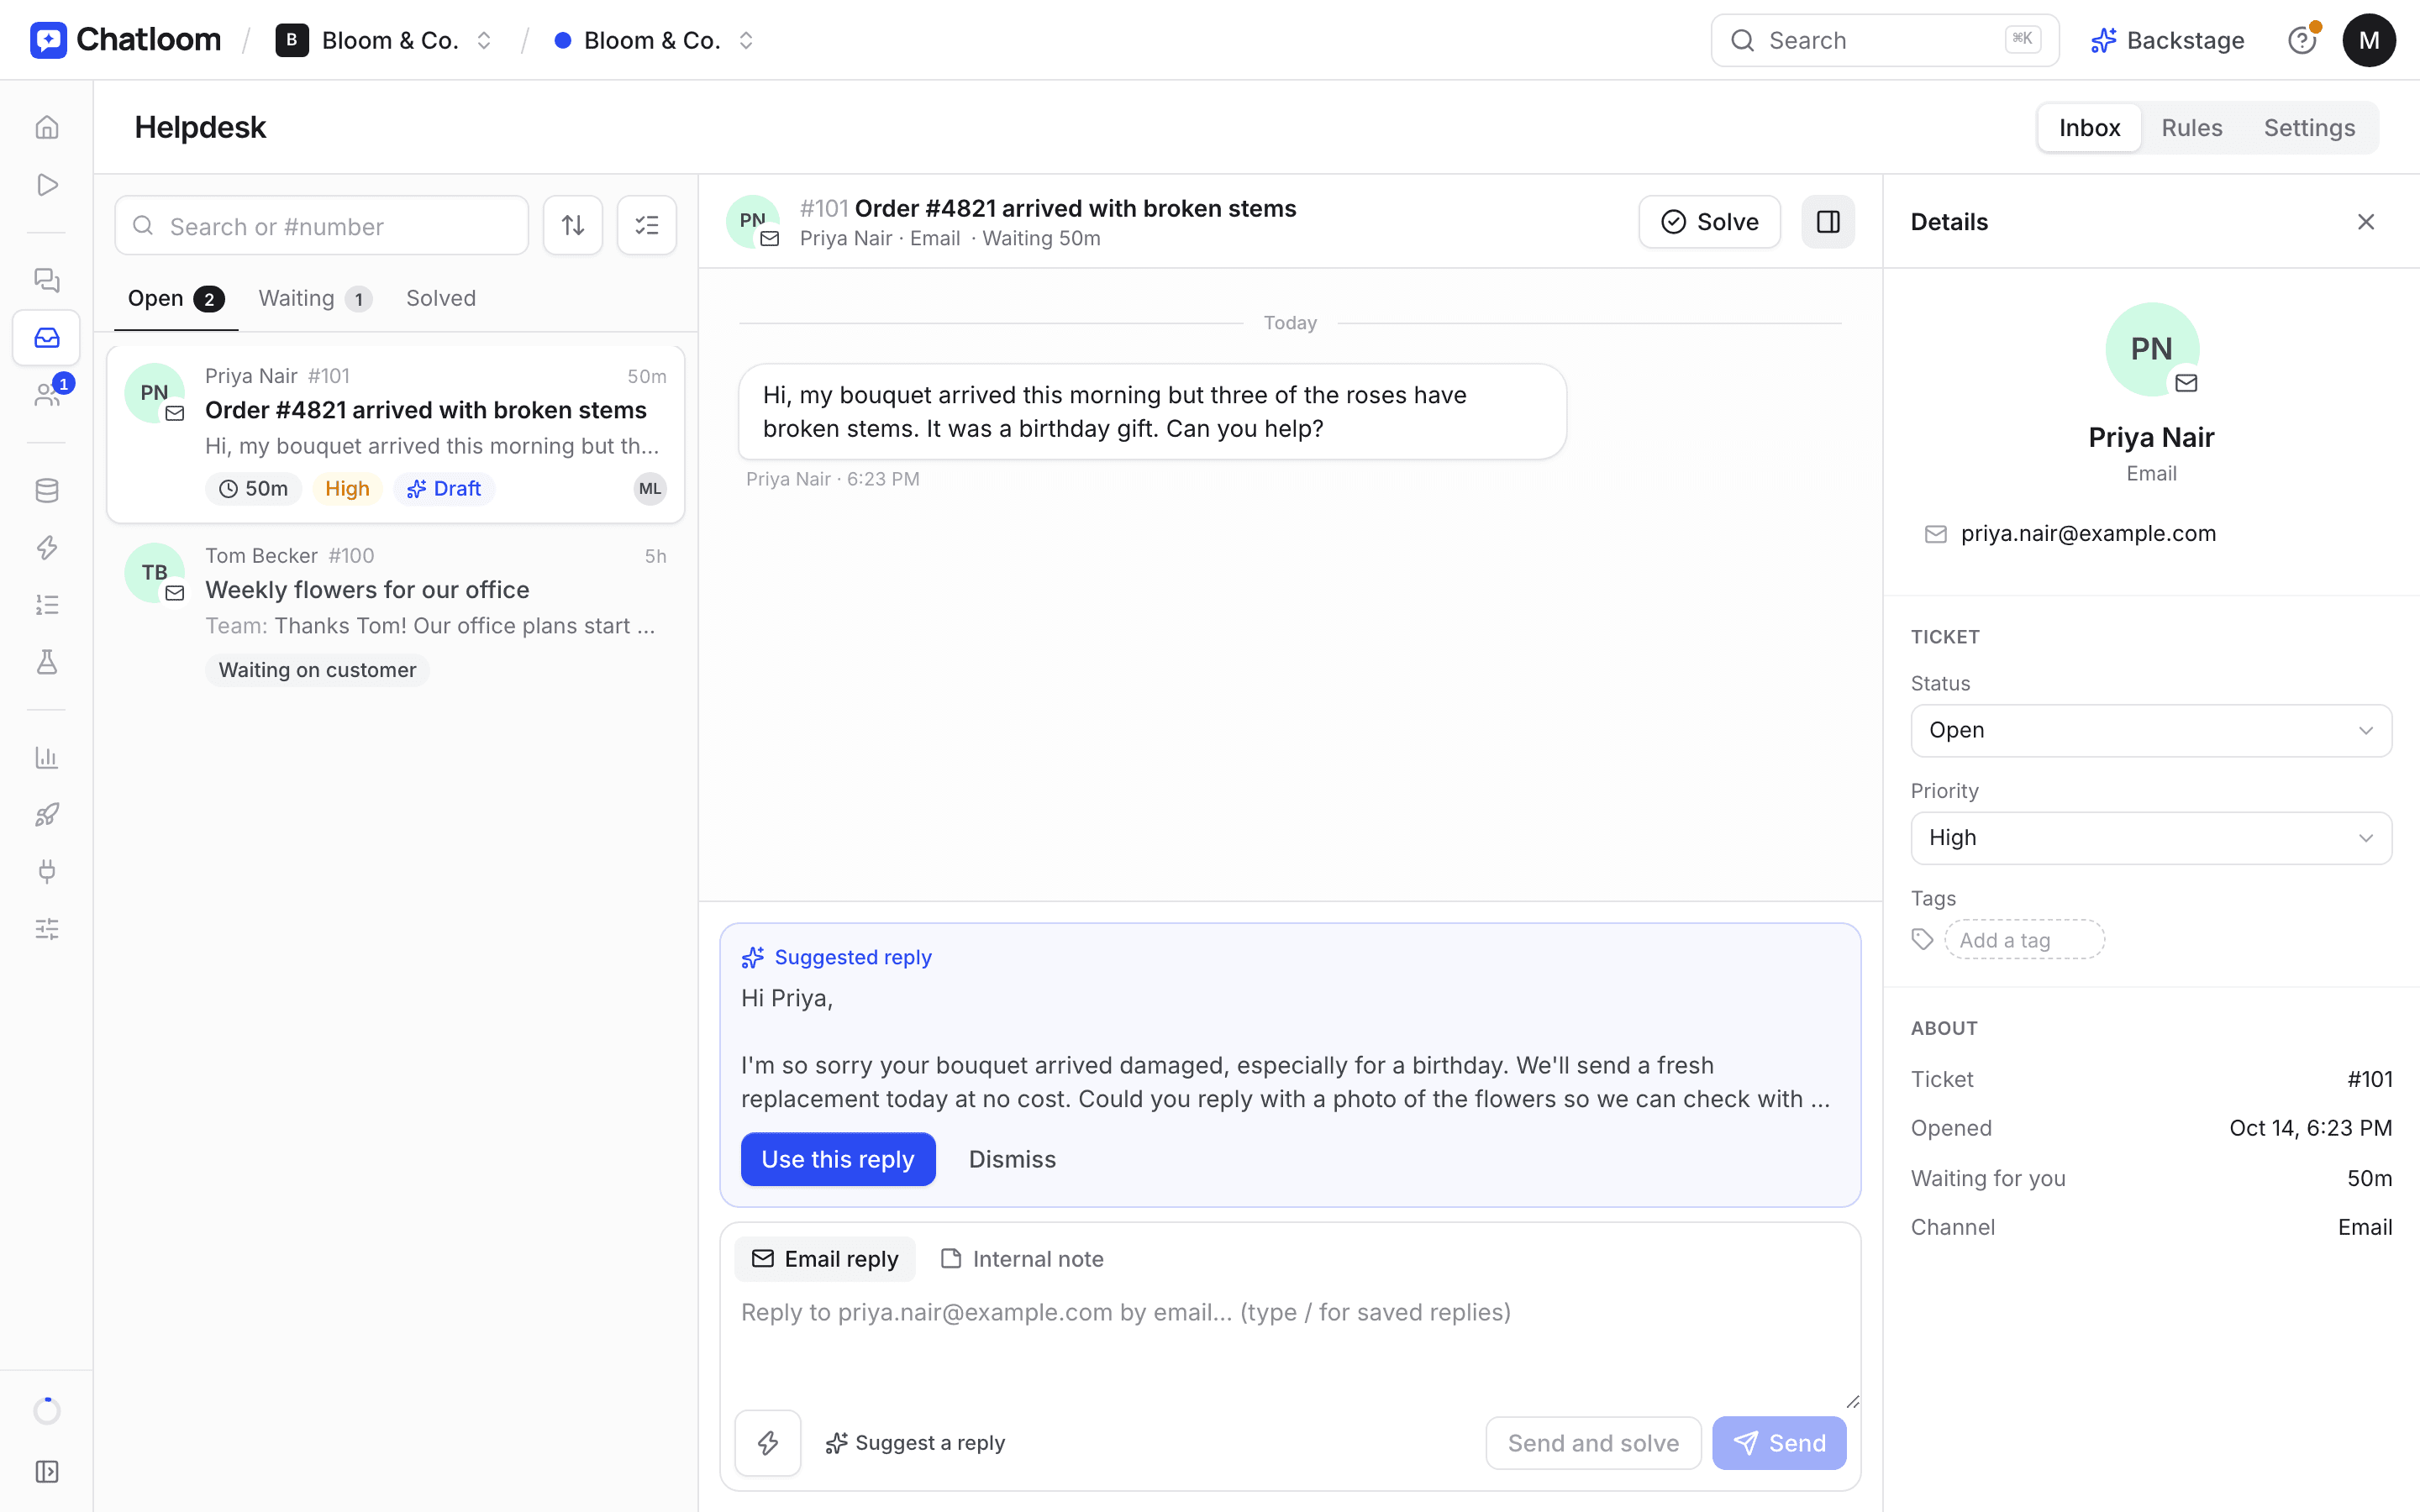Open the Settings tab in Helpdesk

[2309, 128]
